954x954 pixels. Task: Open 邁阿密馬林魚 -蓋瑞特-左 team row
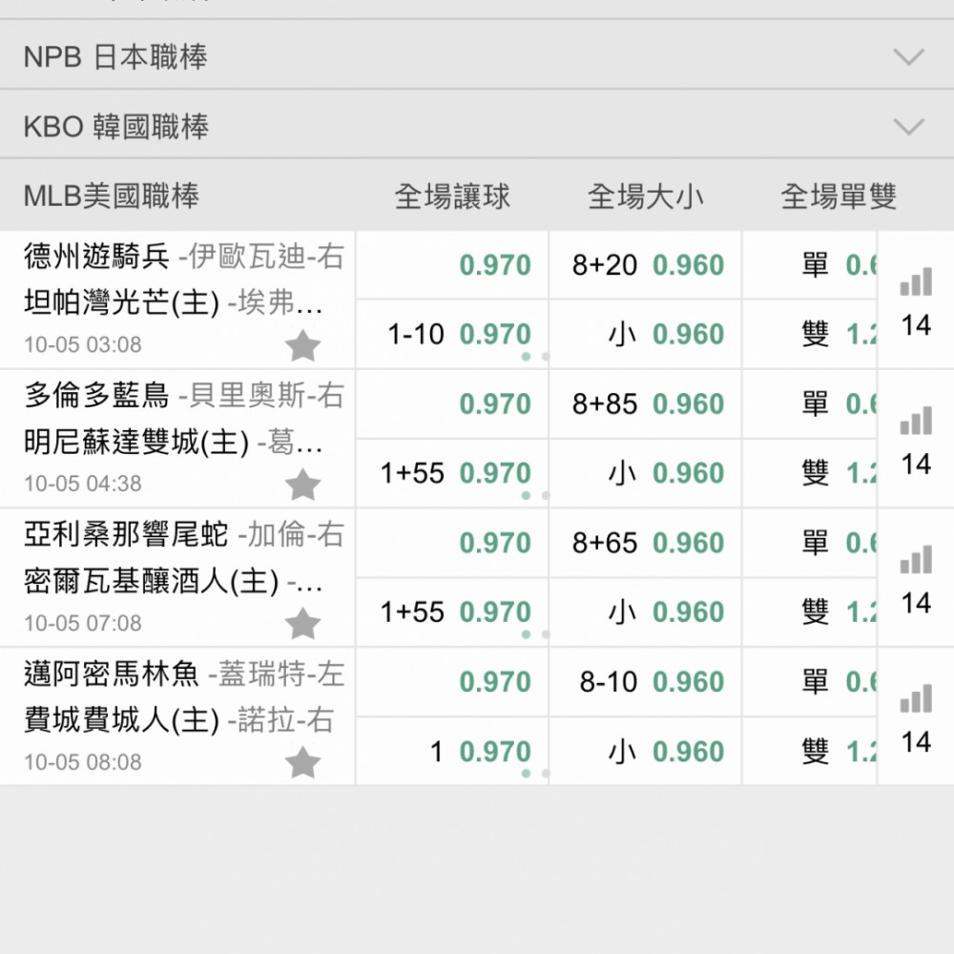tap(184, 674)
